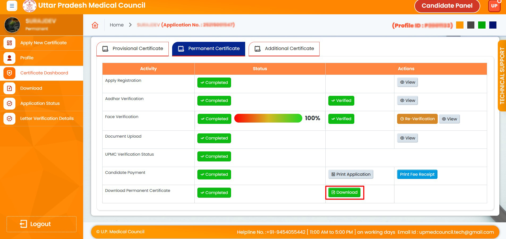Switch to Additional Certificate tab
Image resolution: width=506 pixels, height=239 pixels.
(284, 49)
